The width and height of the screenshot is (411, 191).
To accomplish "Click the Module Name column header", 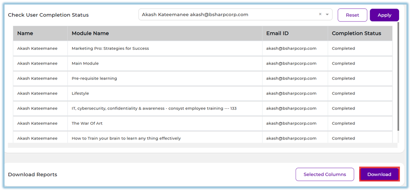I will 90,33.
